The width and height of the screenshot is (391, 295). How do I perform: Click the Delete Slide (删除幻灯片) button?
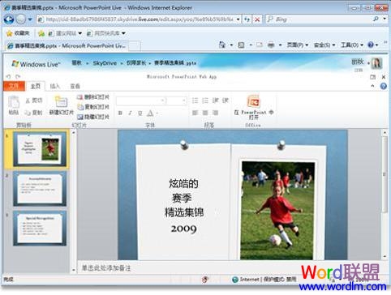point(93,97)
